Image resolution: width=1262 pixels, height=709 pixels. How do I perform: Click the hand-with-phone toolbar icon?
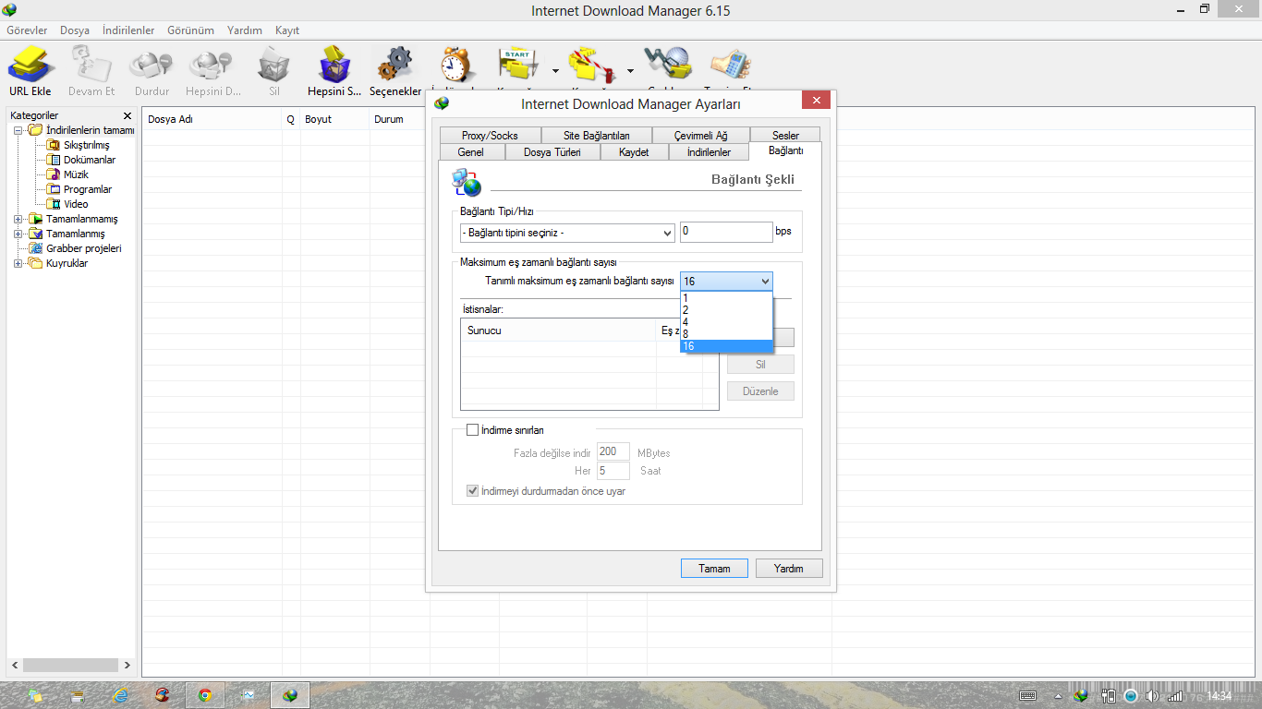coord(730,65)
